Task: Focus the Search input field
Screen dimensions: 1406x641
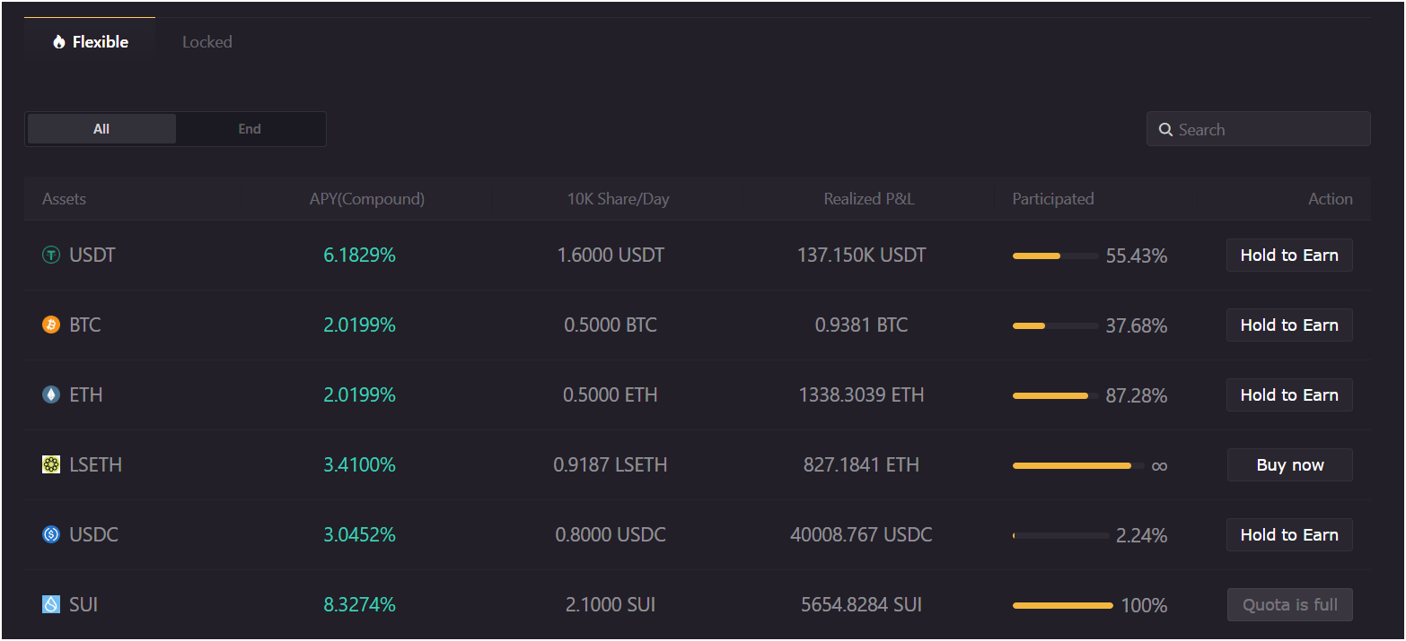Action: click(1268, 130)
